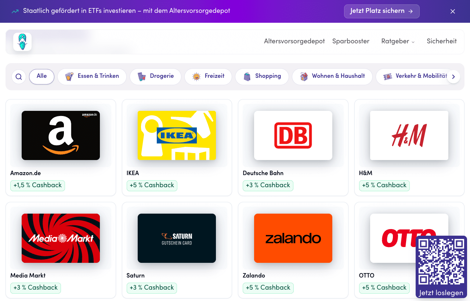Click IKEA's +5 % Cashback badge
The width and height of the screenshot is (470, 301).
[x=152, y=185]
